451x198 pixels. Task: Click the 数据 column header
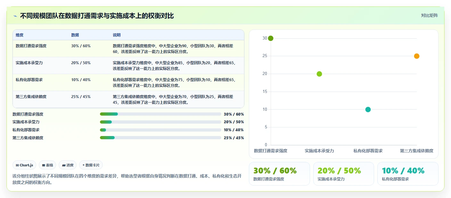coord(75,35)
